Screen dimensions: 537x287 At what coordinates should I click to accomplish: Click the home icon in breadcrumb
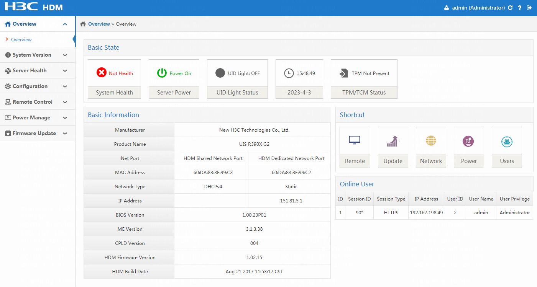tap(83, 24)
